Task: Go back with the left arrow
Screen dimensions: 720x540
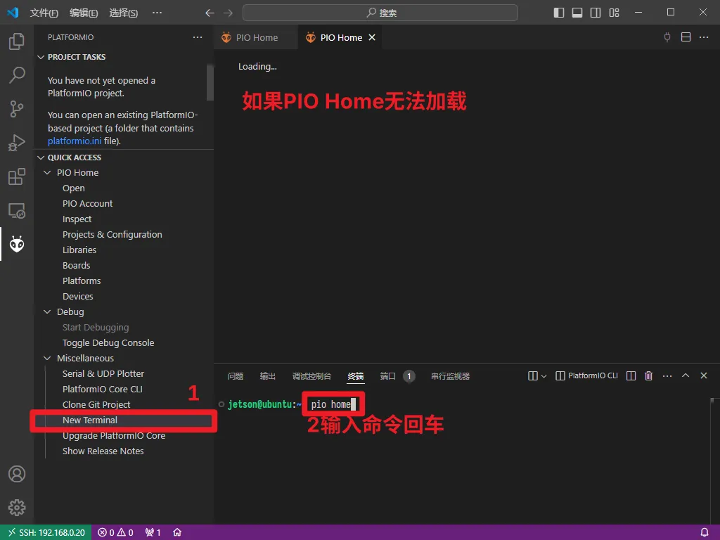Action: pos(210,13)
